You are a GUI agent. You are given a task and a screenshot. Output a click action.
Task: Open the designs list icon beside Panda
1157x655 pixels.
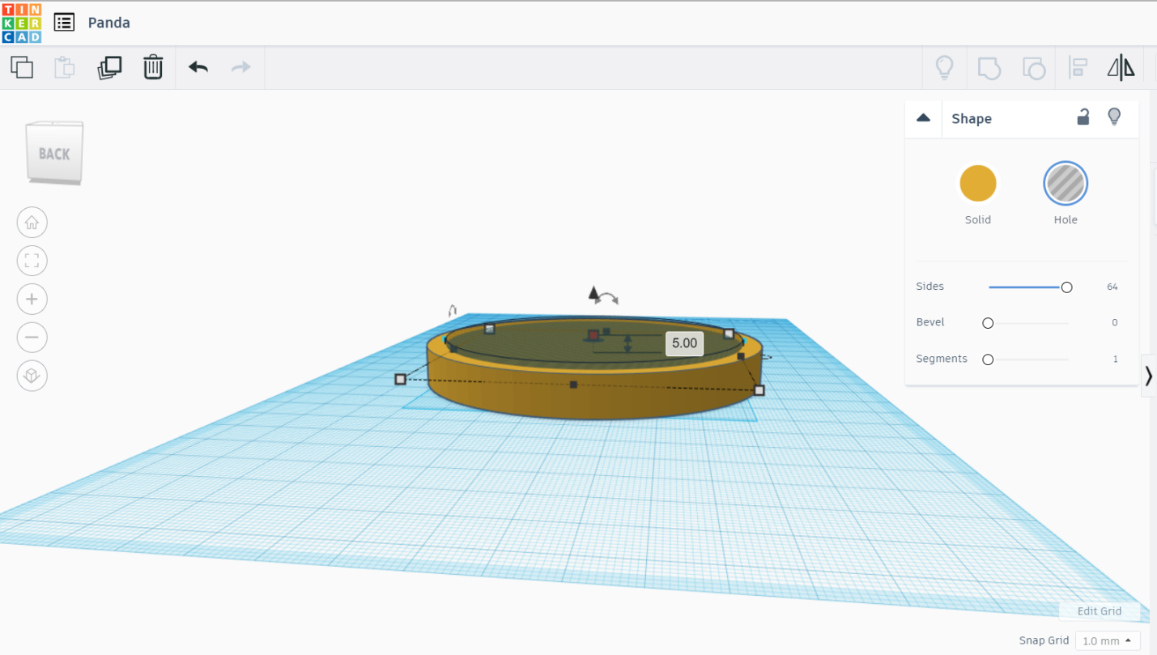click(x=64, y=23)
